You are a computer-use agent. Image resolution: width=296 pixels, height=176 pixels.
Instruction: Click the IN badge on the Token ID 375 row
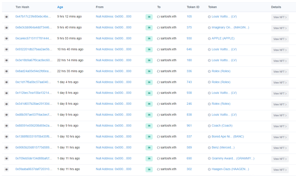pyautogui.click(x=149, y=28)
